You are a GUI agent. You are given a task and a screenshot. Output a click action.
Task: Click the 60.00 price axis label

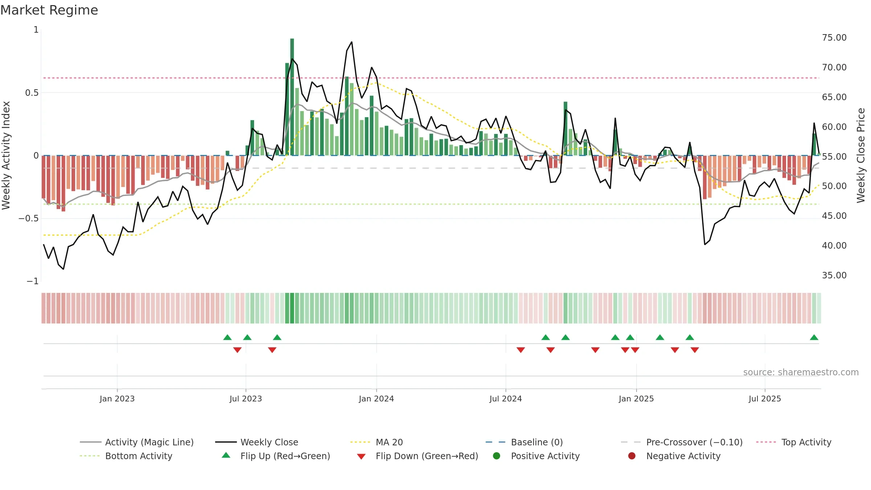click(x=834, y=127)
